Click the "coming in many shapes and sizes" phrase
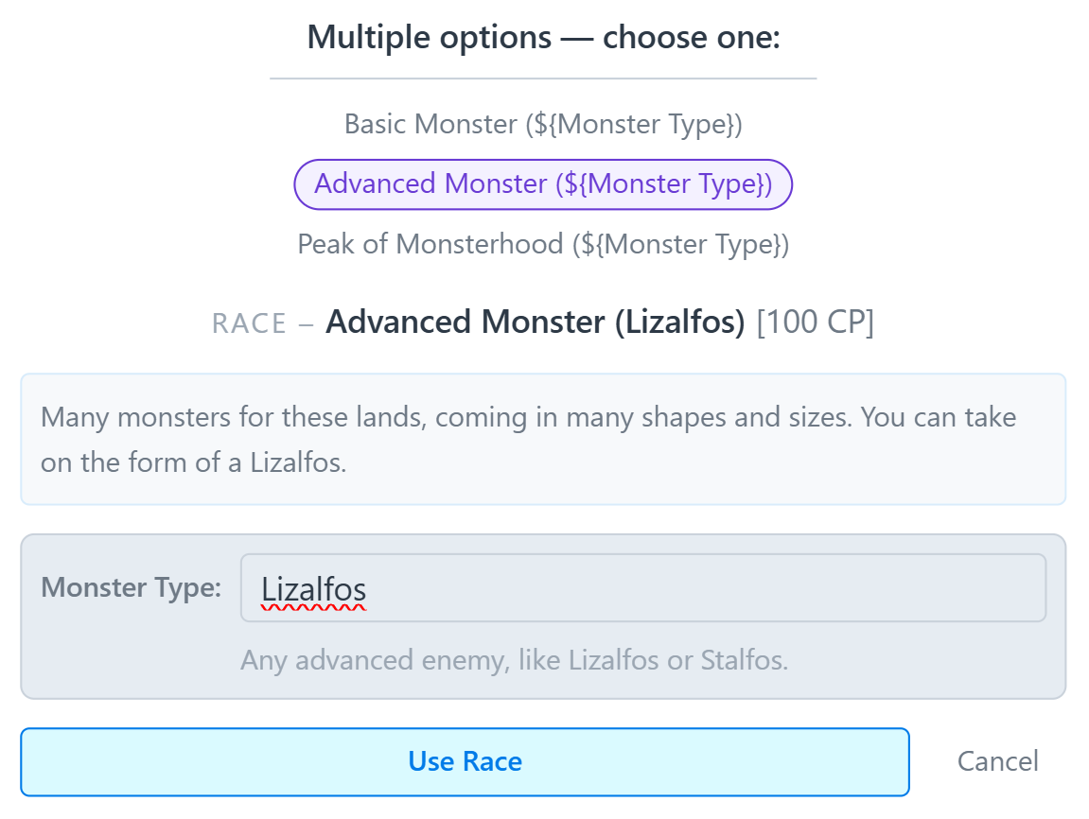1089x819 pixels. click(643, 417)
